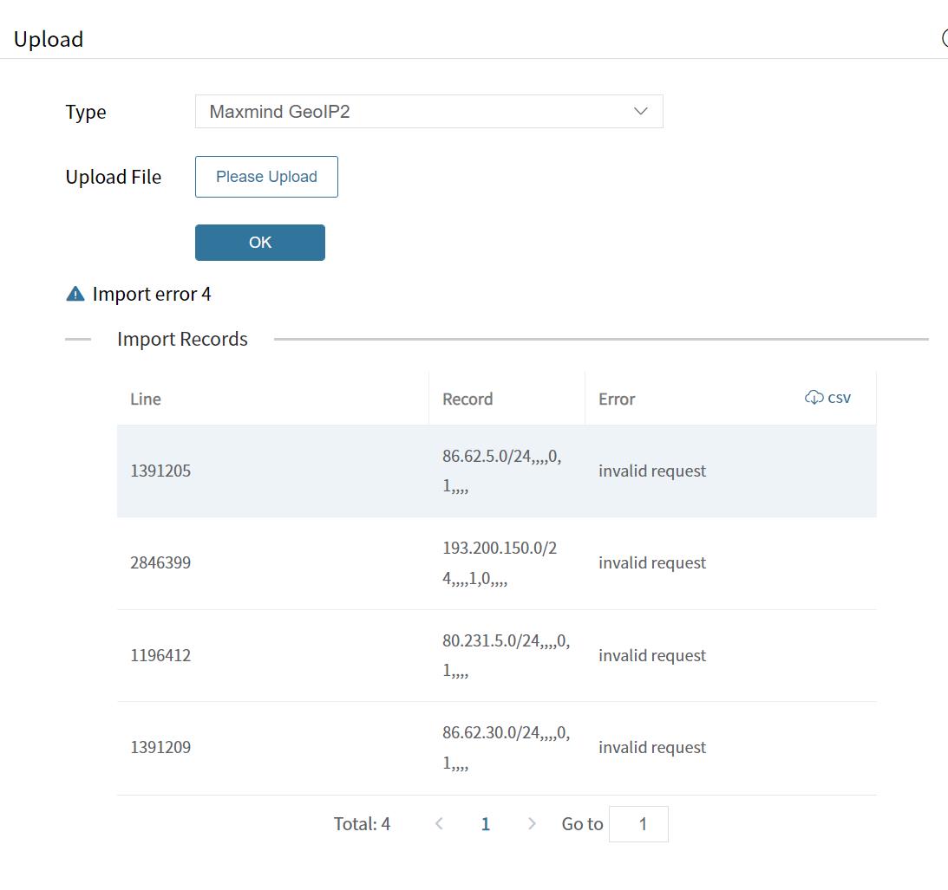This screenshot has width=948, height=890.
Task: Click the Record column header
Action: 467,400
